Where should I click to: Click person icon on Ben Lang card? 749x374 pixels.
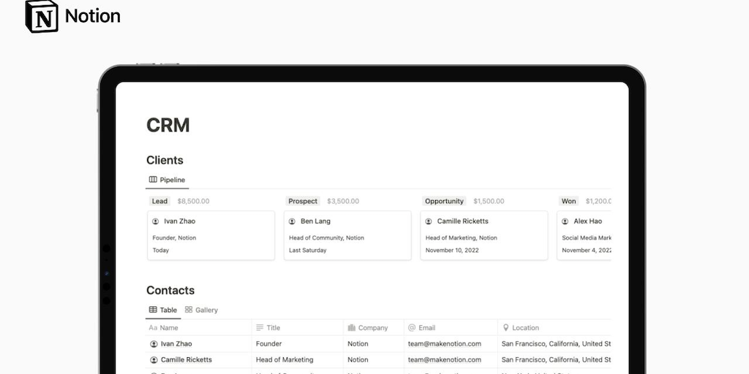point(292,221)
